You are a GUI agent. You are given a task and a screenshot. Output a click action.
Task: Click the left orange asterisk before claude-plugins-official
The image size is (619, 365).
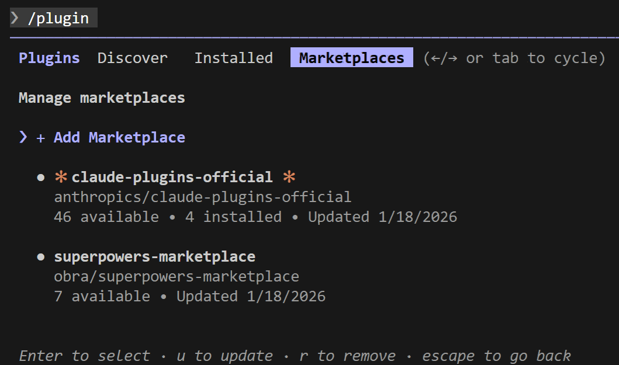pyautogui.click(x=61, y=177)
